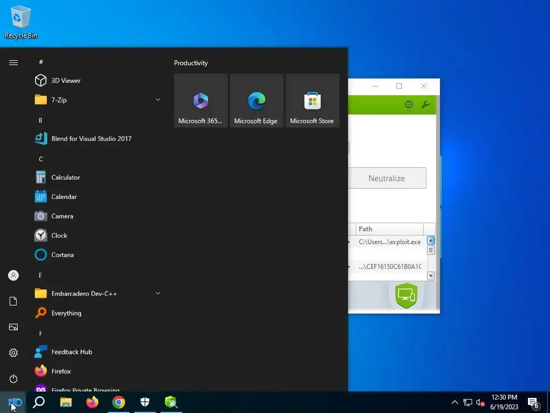This screenshot has width=550, height=413.
Task: Jump to the 'E' letter header
Action: tap(40, 275)
